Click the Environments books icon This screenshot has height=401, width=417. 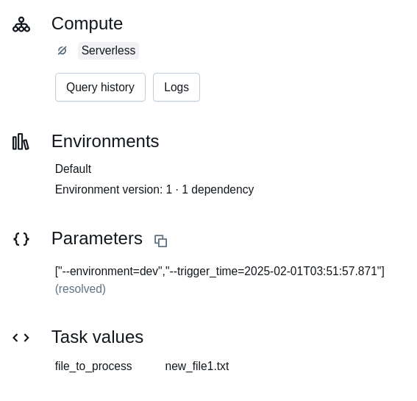21,141
